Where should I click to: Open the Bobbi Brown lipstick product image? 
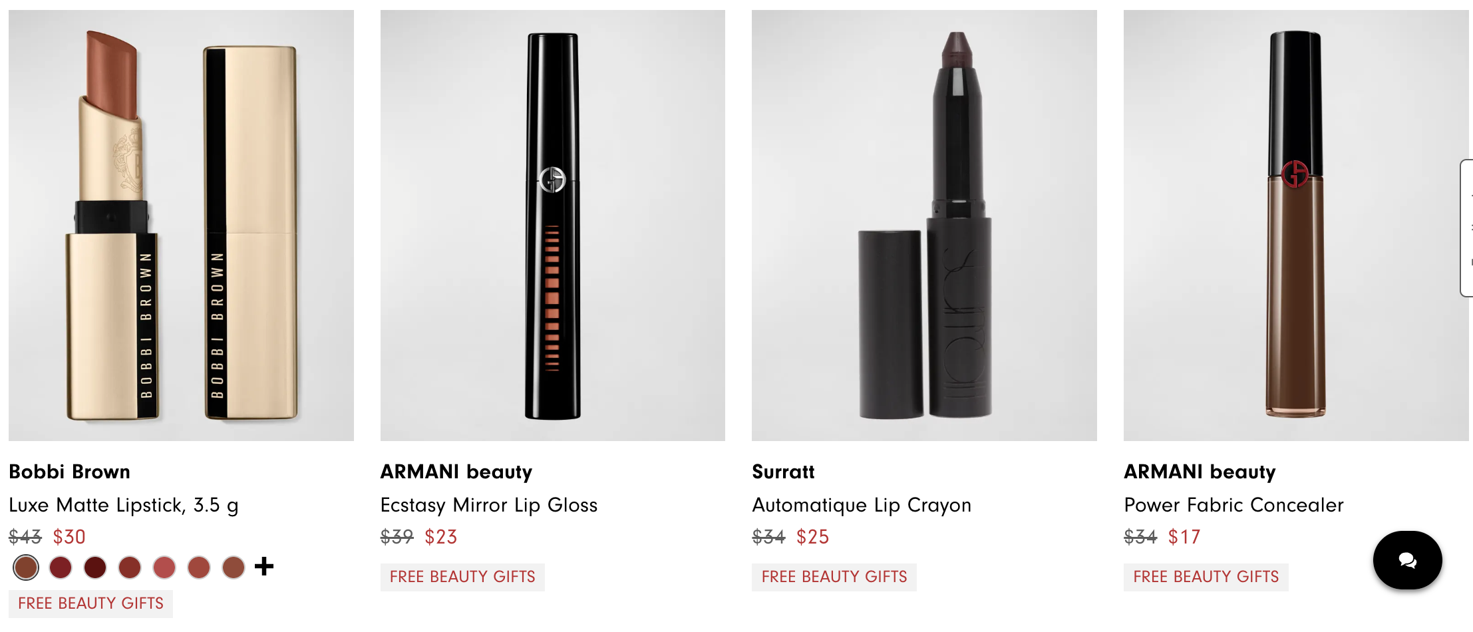[181, 225]
